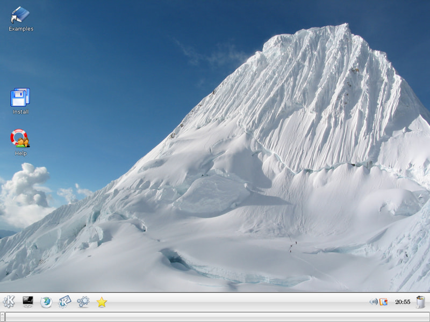Image resolution: width=430 pixels, height=322 pixels.
Task: Click the 20:55 panel clock
Action: pyautogui.click(x=403, y=302)
